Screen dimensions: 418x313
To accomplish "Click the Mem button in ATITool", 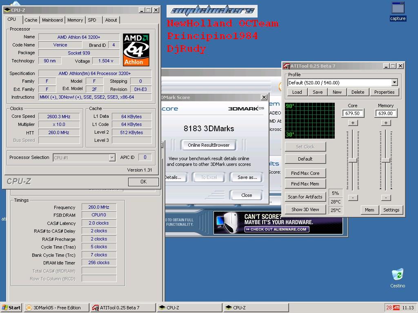I will pyautogui.click(x=369, y=210).
